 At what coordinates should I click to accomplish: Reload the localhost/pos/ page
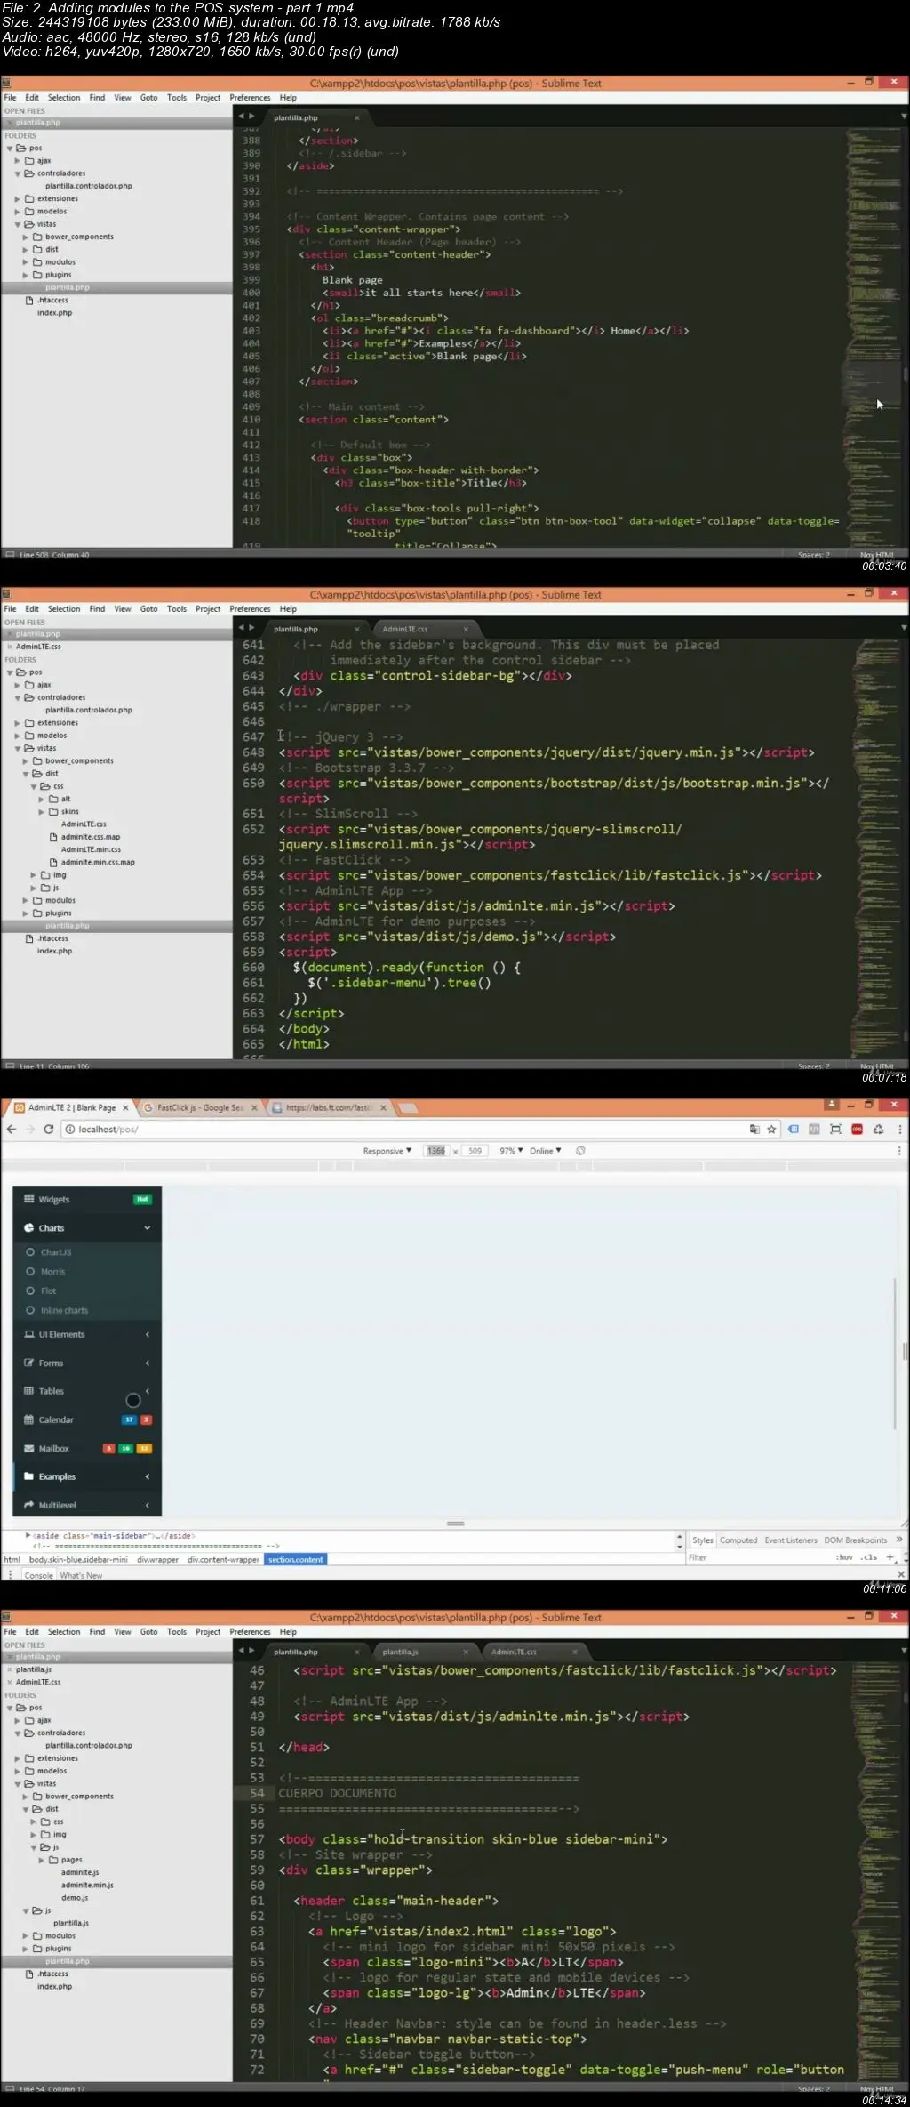tap(49, 1129)
